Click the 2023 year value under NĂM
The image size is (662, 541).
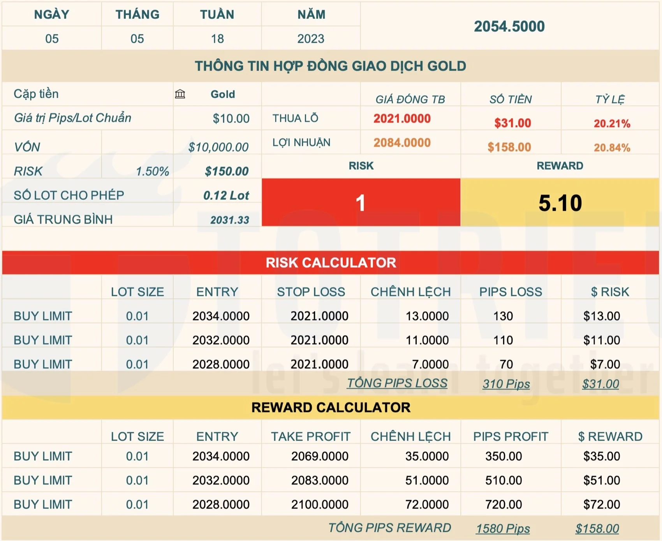click(310, 39)
